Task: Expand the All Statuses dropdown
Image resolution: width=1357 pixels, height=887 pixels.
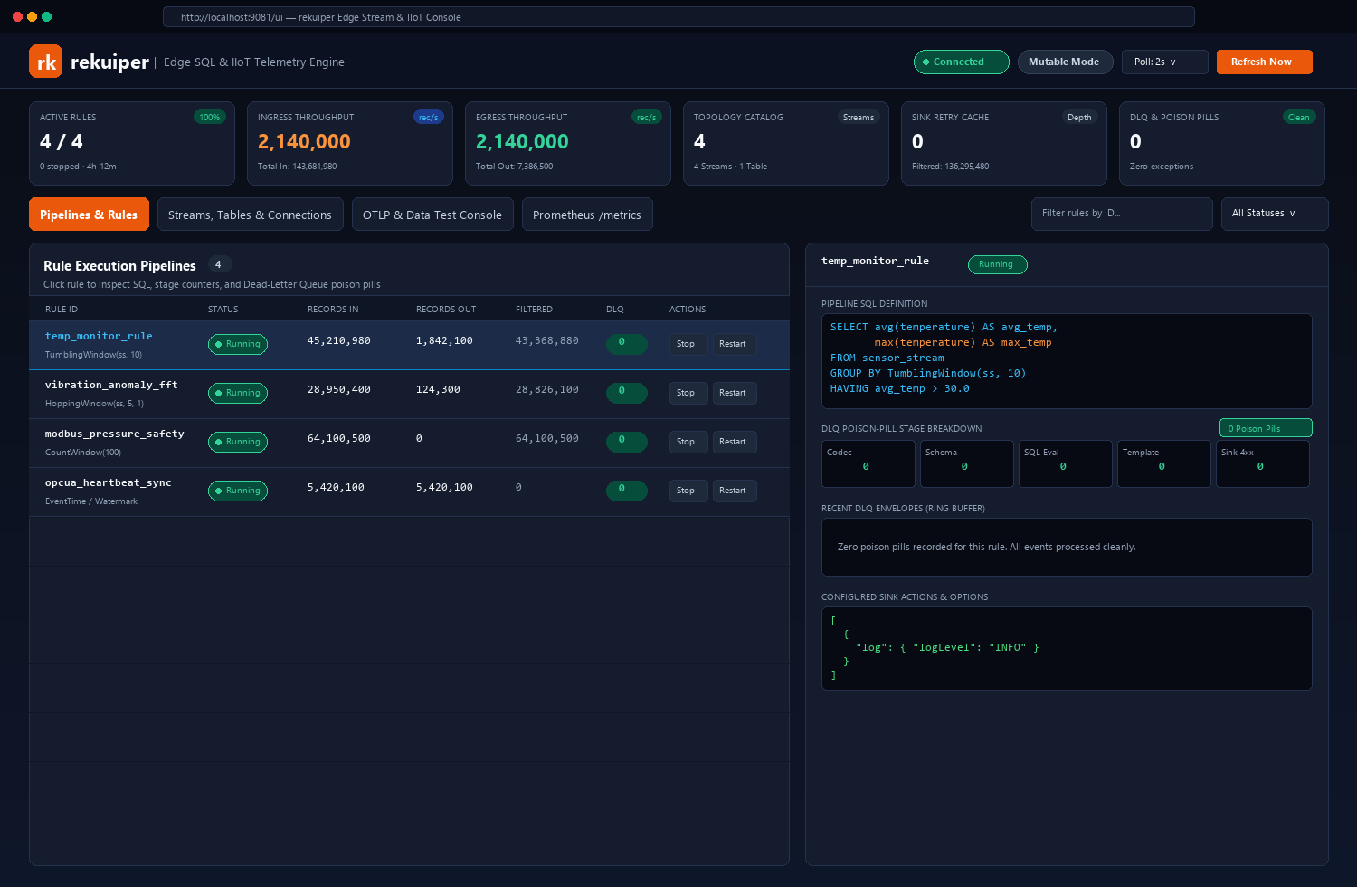Action: 1275,214
